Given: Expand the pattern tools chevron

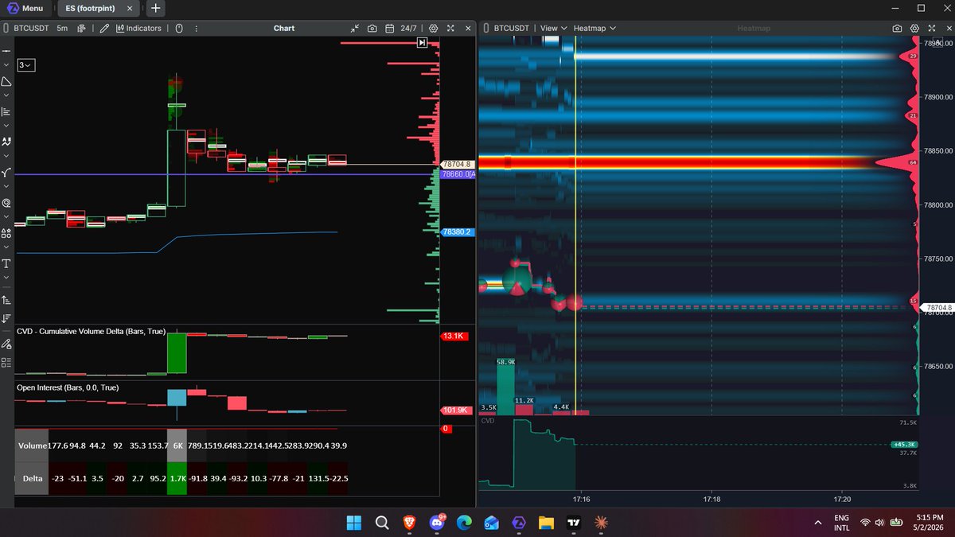Looking at the screenshot, I should coord(6,156).
